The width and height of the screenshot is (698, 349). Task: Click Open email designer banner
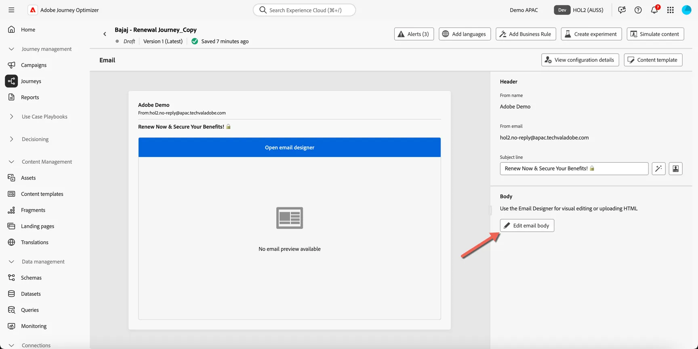point(290,147)
